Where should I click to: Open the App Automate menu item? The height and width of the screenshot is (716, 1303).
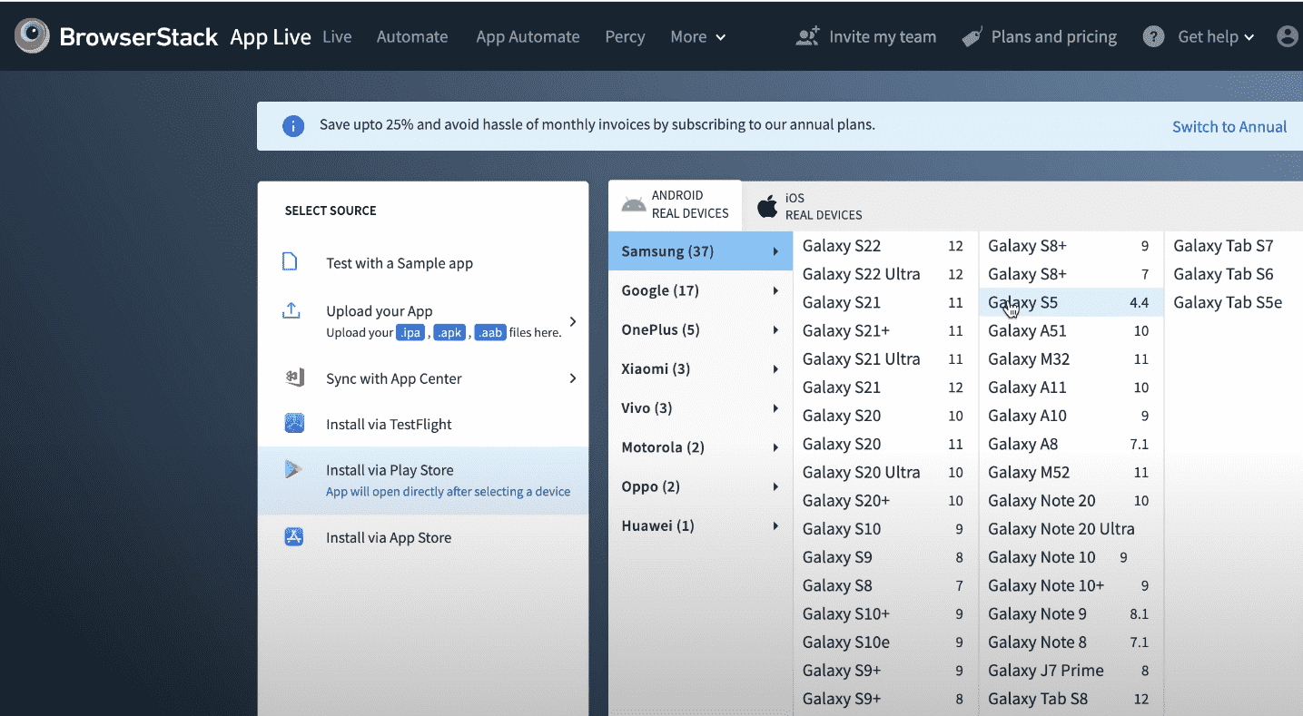[528, 37]
